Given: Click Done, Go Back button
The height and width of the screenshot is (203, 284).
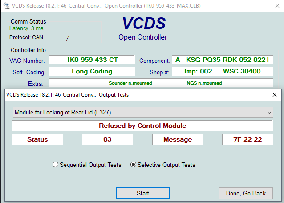Looking at the screenshot, I should coord(246,193).
